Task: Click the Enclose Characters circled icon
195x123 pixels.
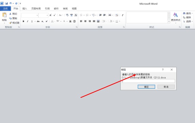Action: [74, 21]
